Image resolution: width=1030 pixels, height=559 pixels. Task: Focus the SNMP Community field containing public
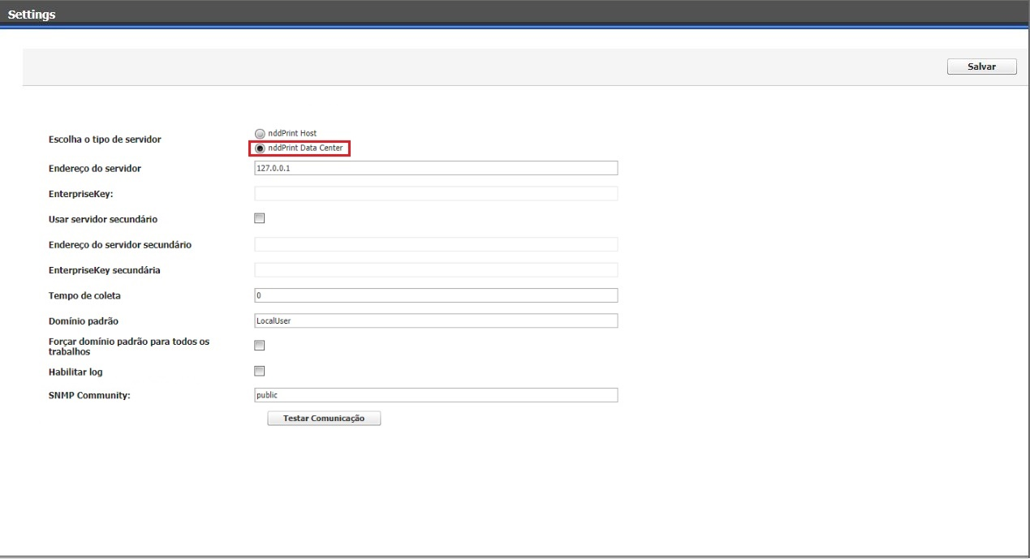coord(436,395)
